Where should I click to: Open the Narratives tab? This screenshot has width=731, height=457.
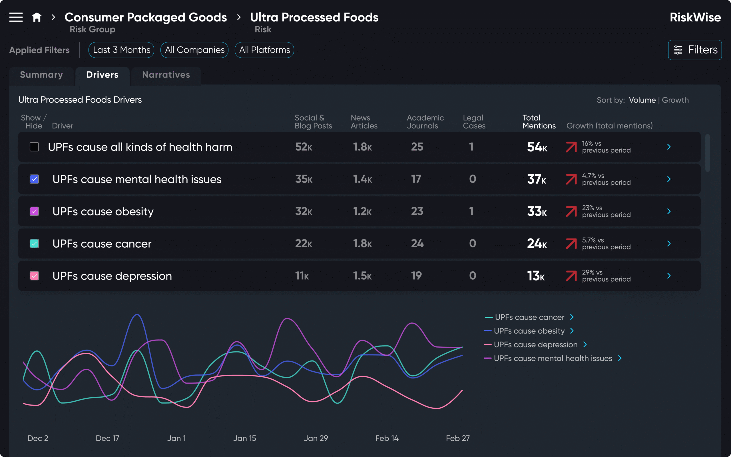[166, 75]
